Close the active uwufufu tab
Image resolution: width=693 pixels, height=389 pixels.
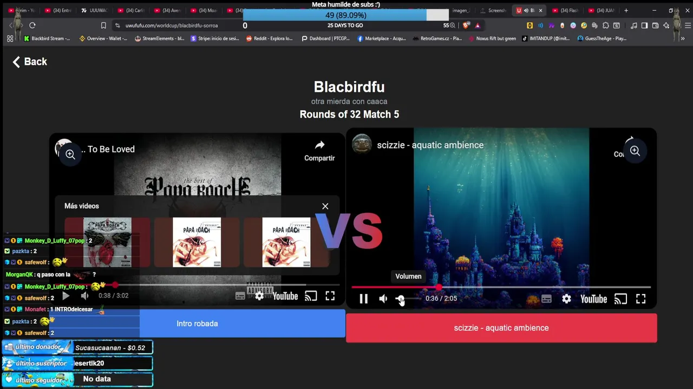(x=540, y=10)
